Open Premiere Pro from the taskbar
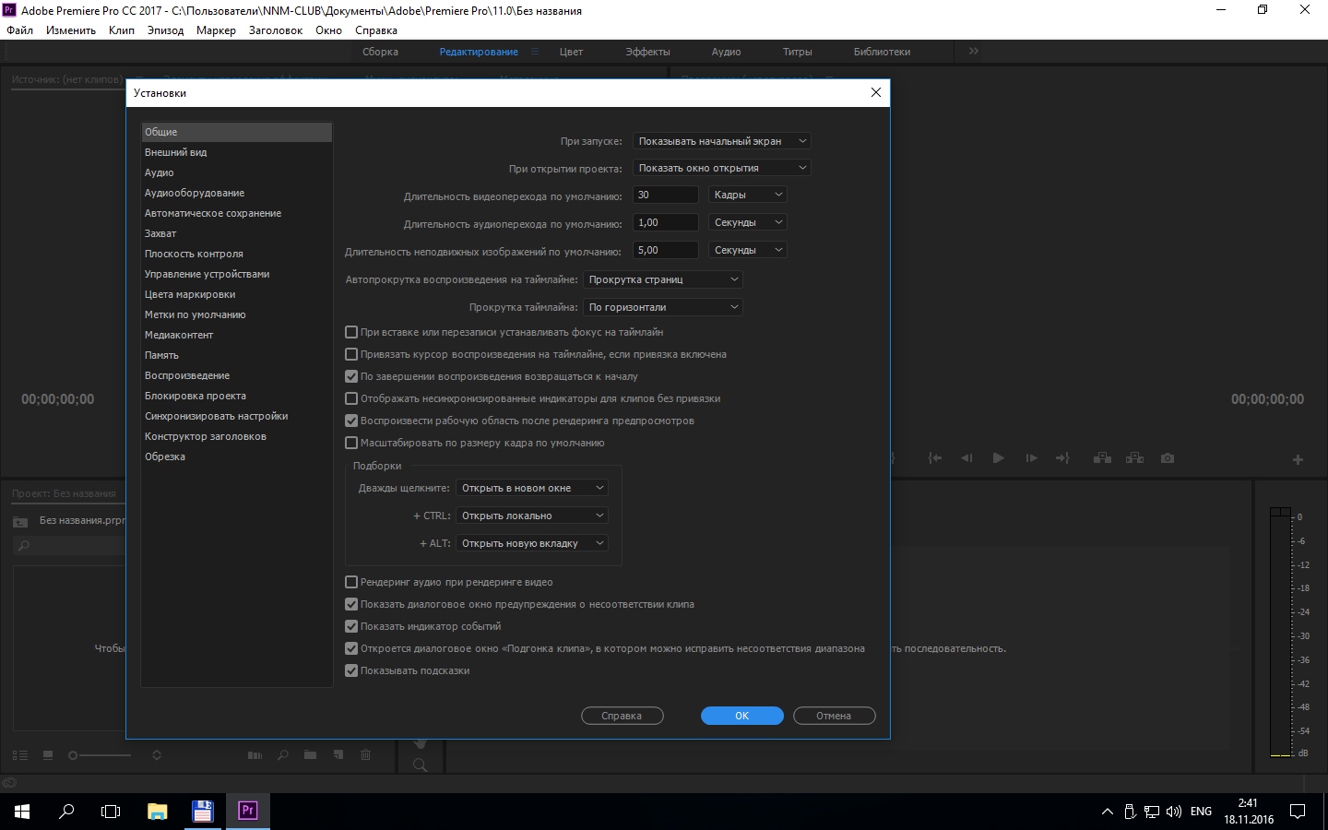 (247, 811)
